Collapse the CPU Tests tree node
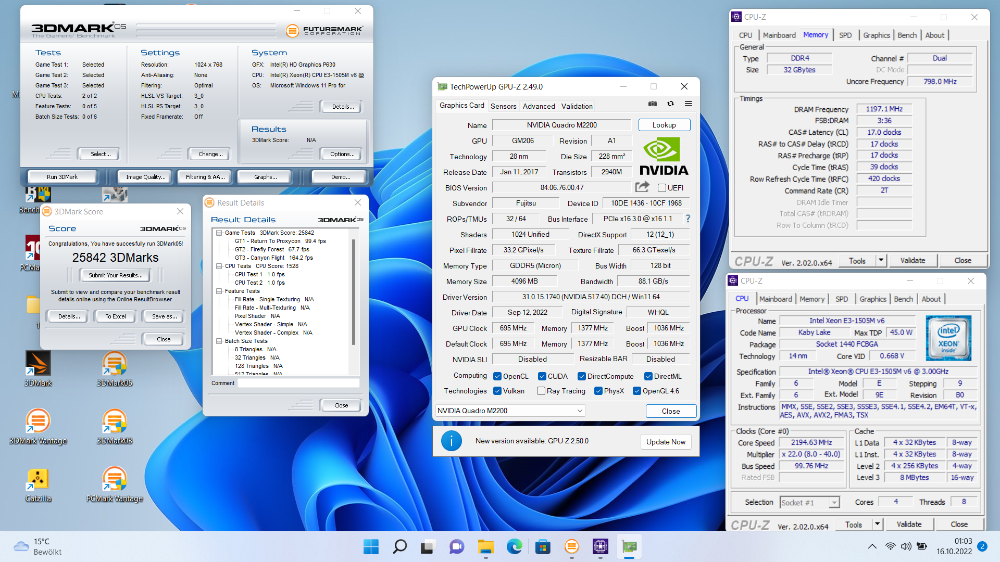1000x562 pixels. tap(219, 266)
